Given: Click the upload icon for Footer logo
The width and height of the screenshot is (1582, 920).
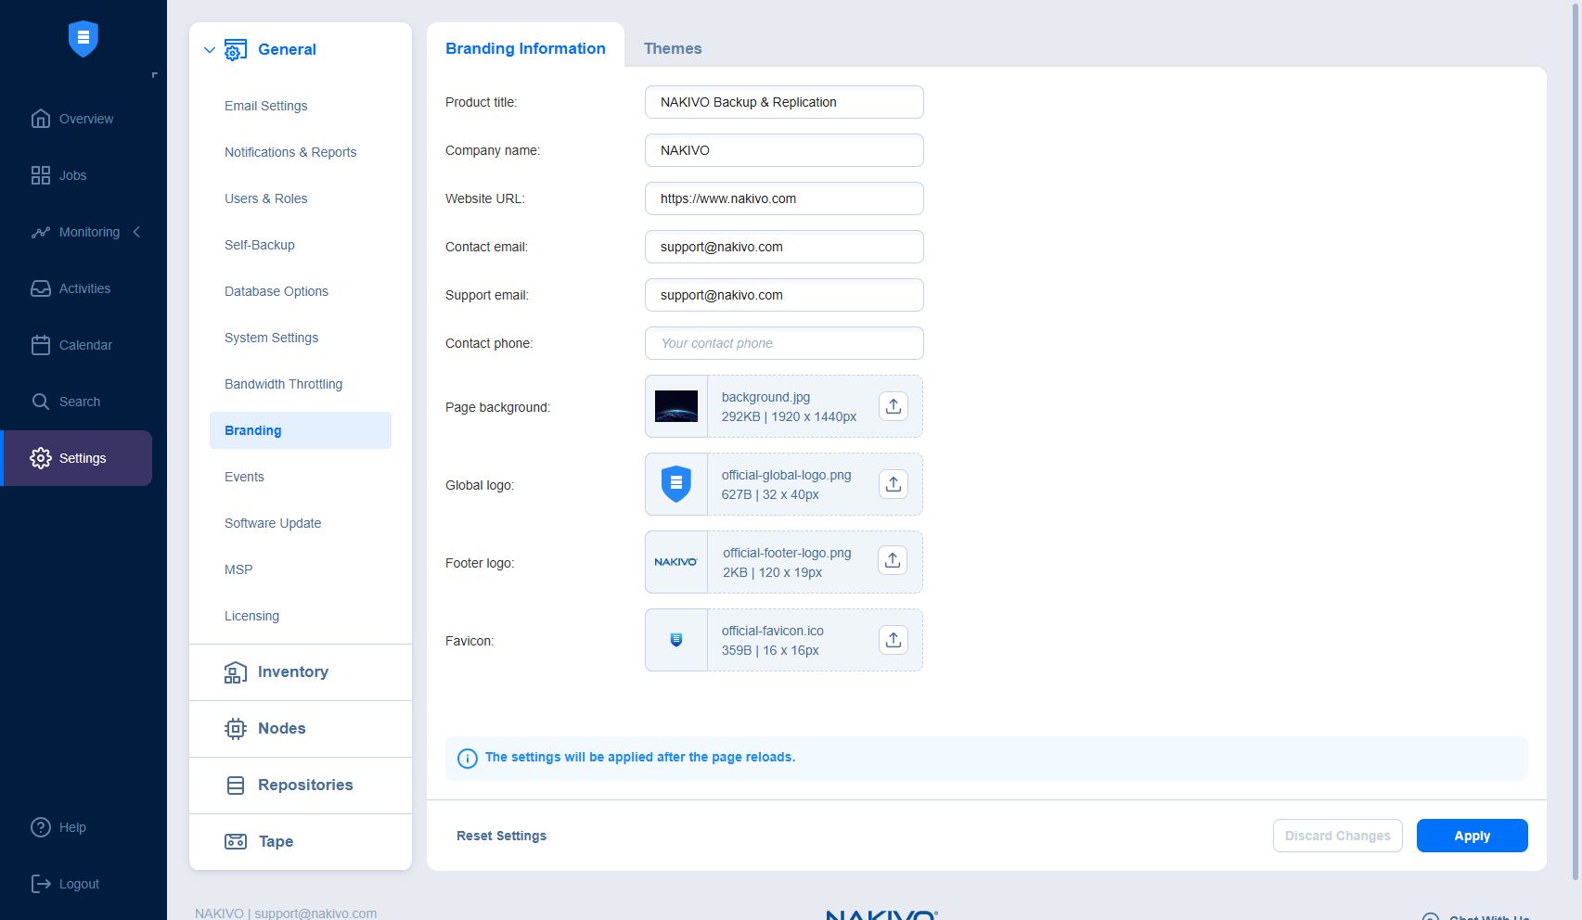Looking at the screenshot, I should tap(893, 560).
